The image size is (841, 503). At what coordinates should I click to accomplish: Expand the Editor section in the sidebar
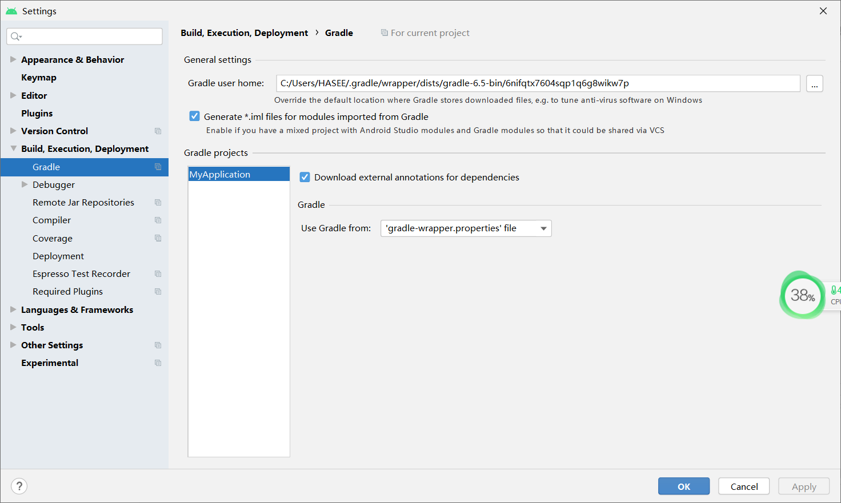point(13,95)
